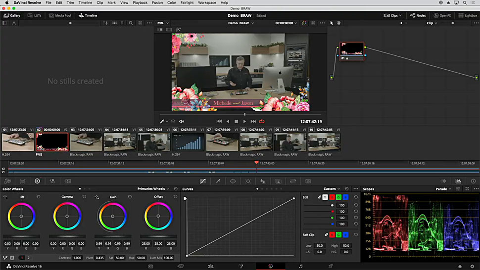
Task: Select the Qualifier eyedropper palette
Action: click(218, 181)
